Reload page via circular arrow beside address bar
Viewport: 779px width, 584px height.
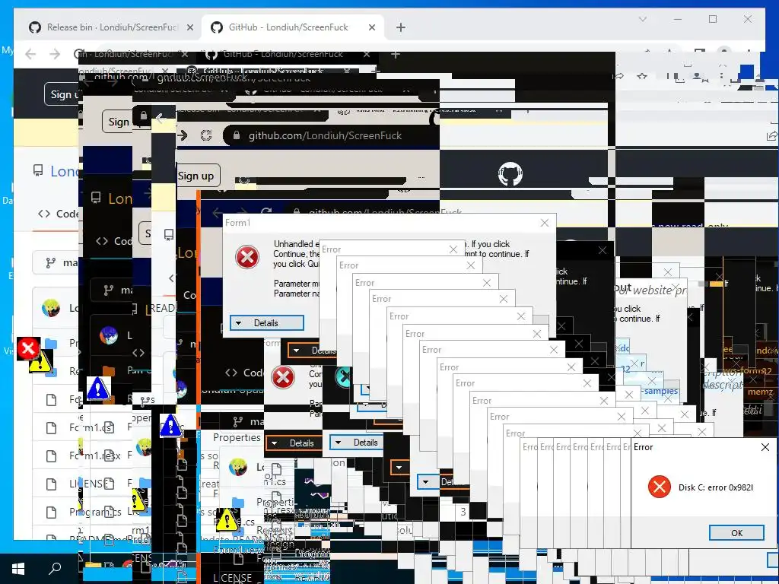(206, 135)
